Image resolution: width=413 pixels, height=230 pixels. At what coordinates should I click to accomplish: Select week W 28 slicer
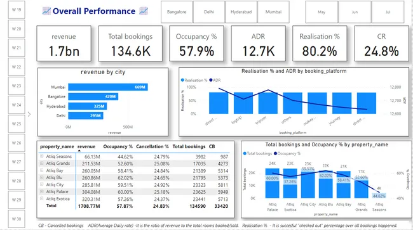(17, 181)
